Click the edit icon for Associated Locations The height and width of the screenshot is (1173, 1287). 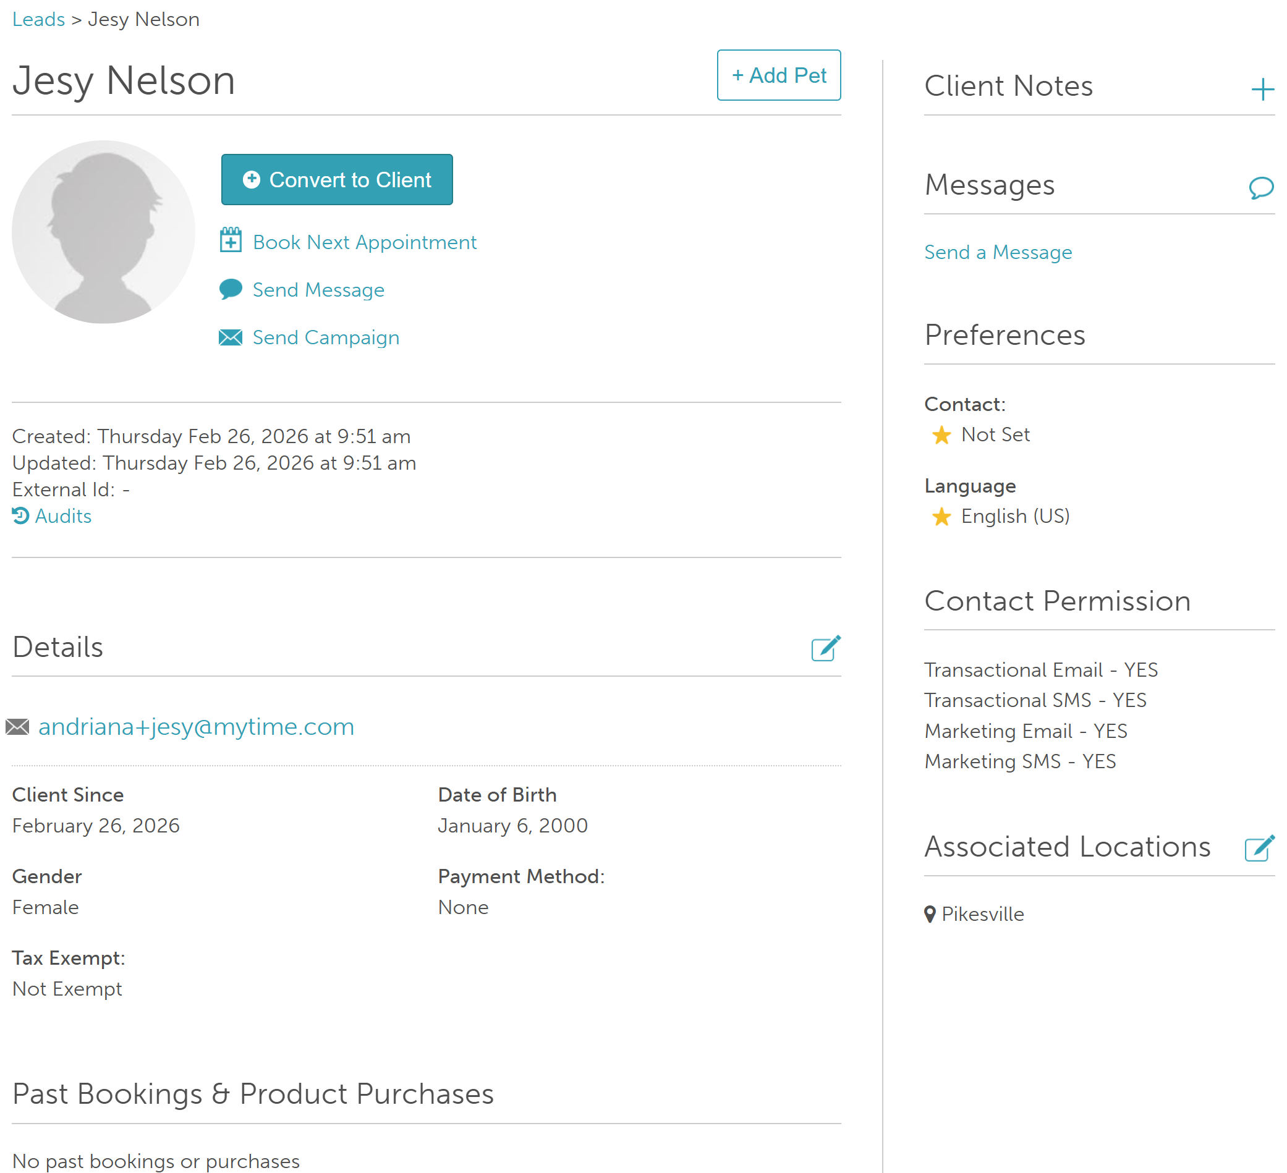(x=1259, y=848)
